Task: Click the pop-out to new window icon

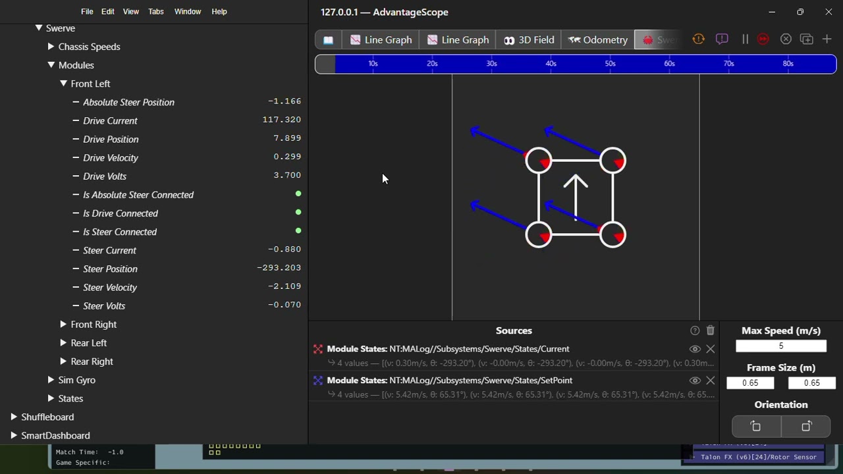Action: (806, 39)
